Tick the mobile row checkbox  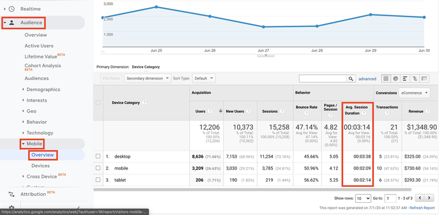click(98, 168)
